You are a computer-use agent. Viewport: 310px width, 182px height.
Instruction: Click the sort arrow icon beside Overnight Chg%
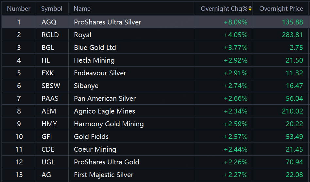pos(250,9)
